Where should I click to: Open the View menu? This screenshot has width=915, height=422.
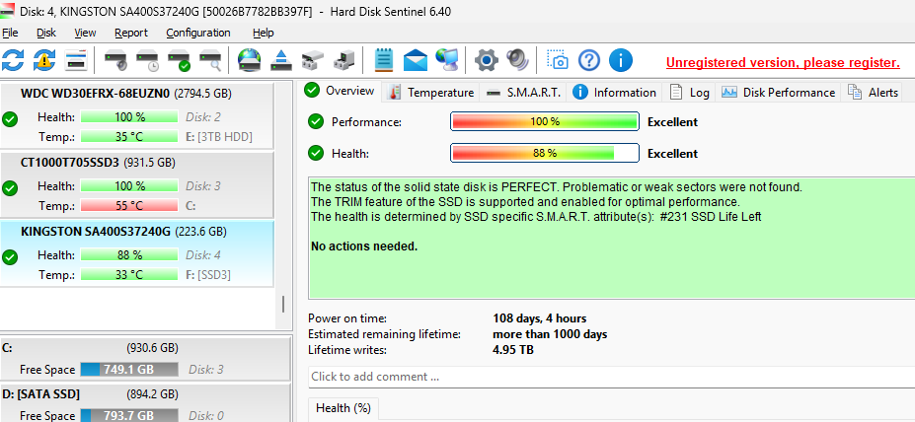point(85,33)
